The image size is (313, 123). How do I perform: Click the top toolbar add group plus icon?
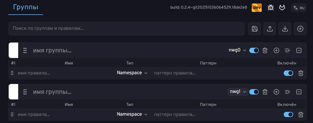(x=300, y=29)
